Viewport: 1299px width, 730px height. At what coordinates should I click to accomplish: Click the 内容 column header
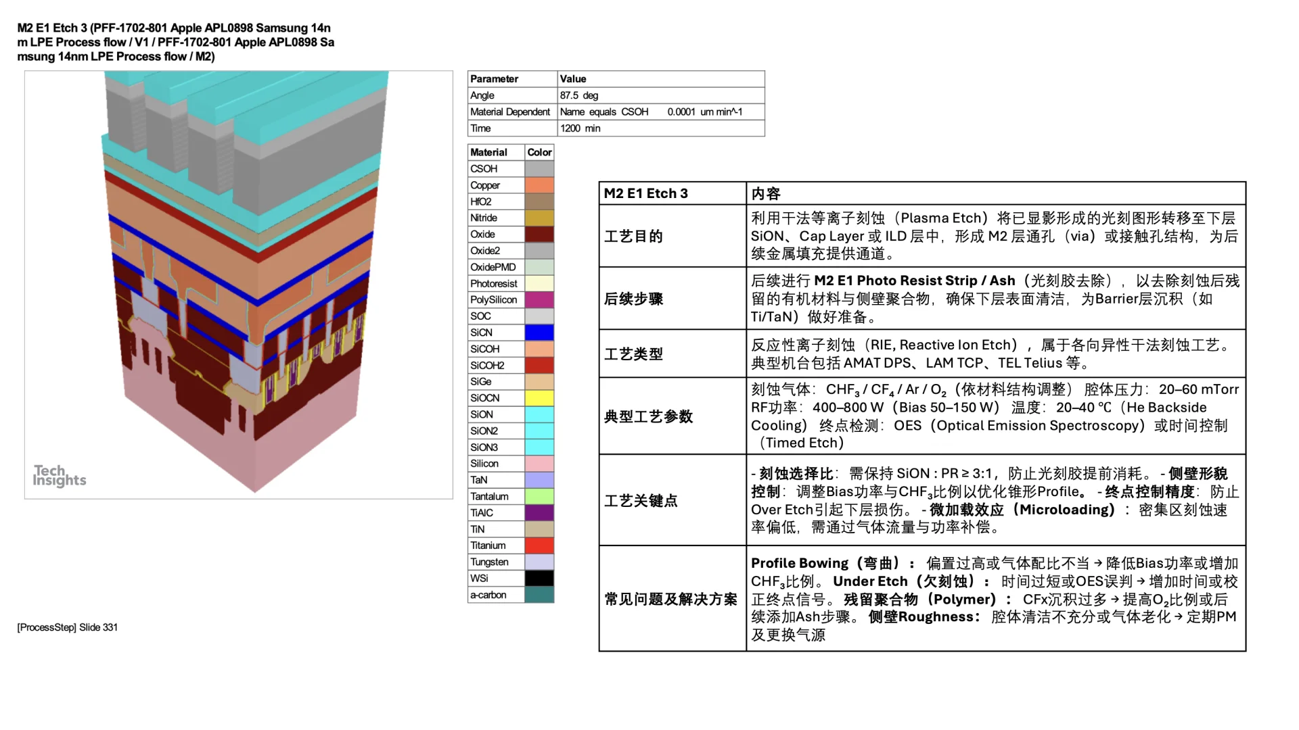pos(765,193)
